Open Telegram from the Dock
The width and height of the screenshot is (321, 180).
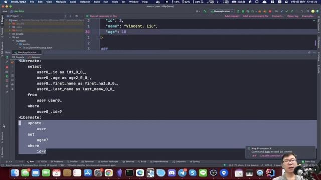182,173
